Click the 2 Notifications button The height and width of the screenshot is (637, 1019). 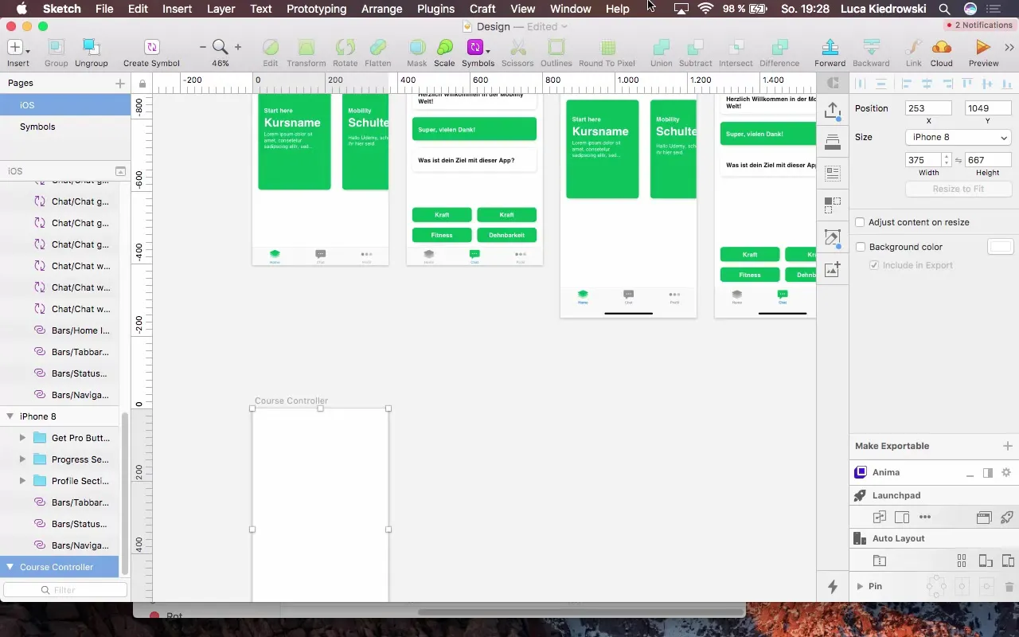pos(978,25)
